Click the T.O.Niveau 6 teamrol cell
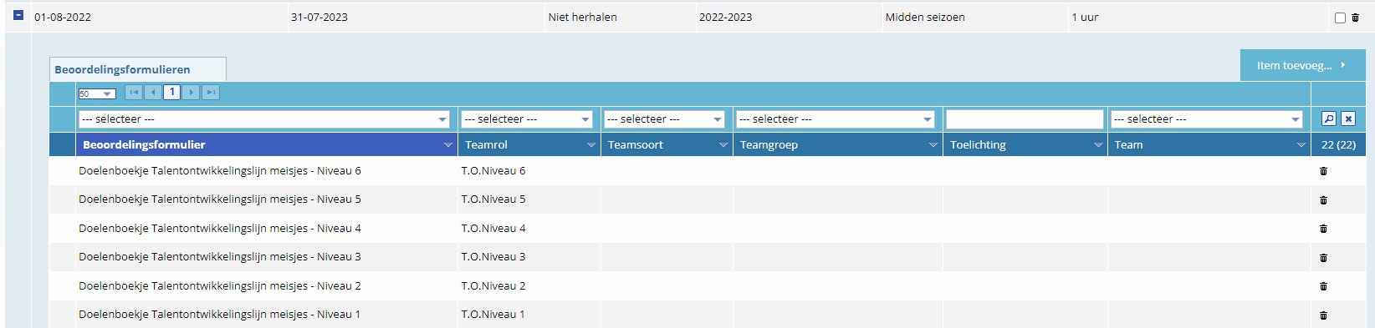 coord(493,170)
